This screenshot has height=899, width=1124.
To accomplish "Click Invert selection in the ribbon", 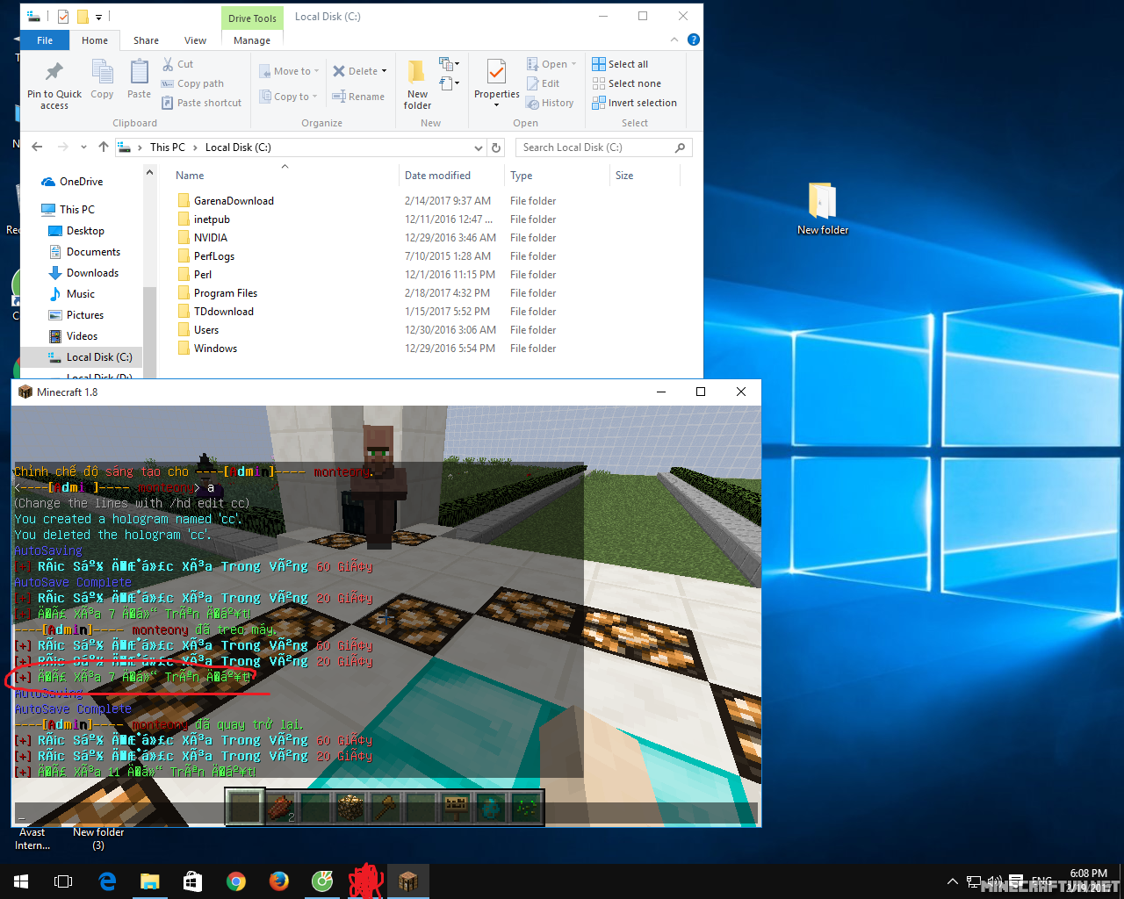I will point(634,103).
